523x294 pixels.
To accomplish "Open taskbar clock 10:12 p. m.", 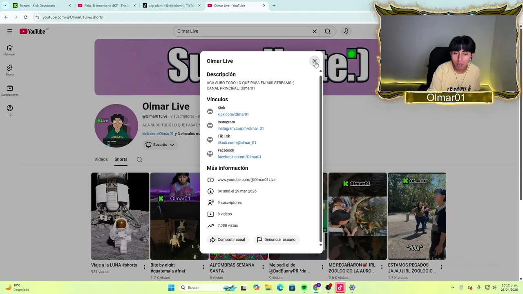I will click(509, 287).
